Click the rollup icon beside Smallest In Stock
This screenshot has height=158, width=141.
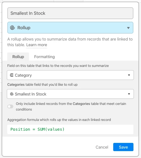point(12,94)
